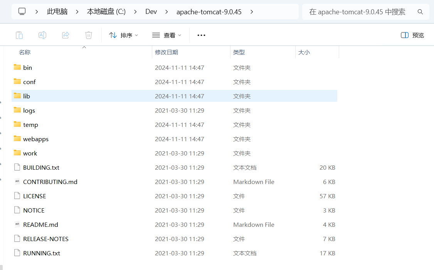Click 文本文档 type in RUNNING.txt row

pyautogui.click(x=245, y=253)
